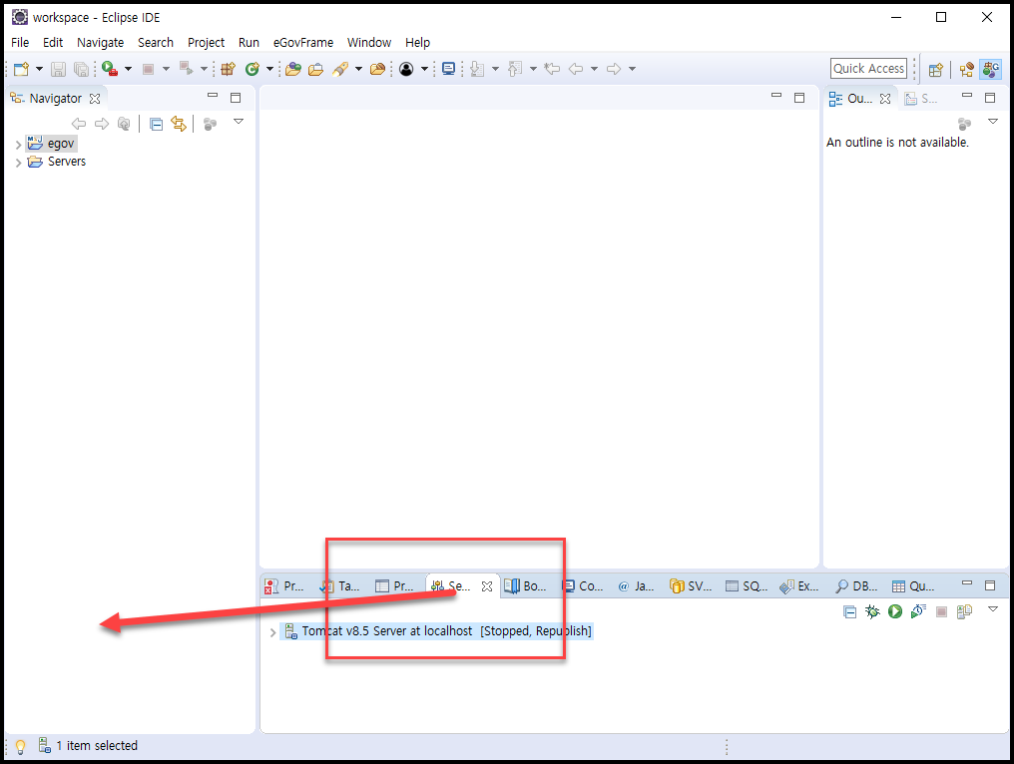The height and width of the screenshot is (764, 1014).
Task: Click the New Java Package icon
Action: coord(228,69)
